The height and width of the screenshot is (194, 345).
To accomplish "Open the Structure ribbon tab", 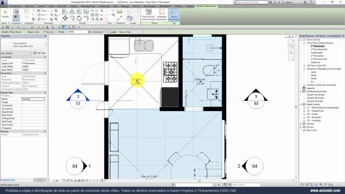I will coord(30,6).
